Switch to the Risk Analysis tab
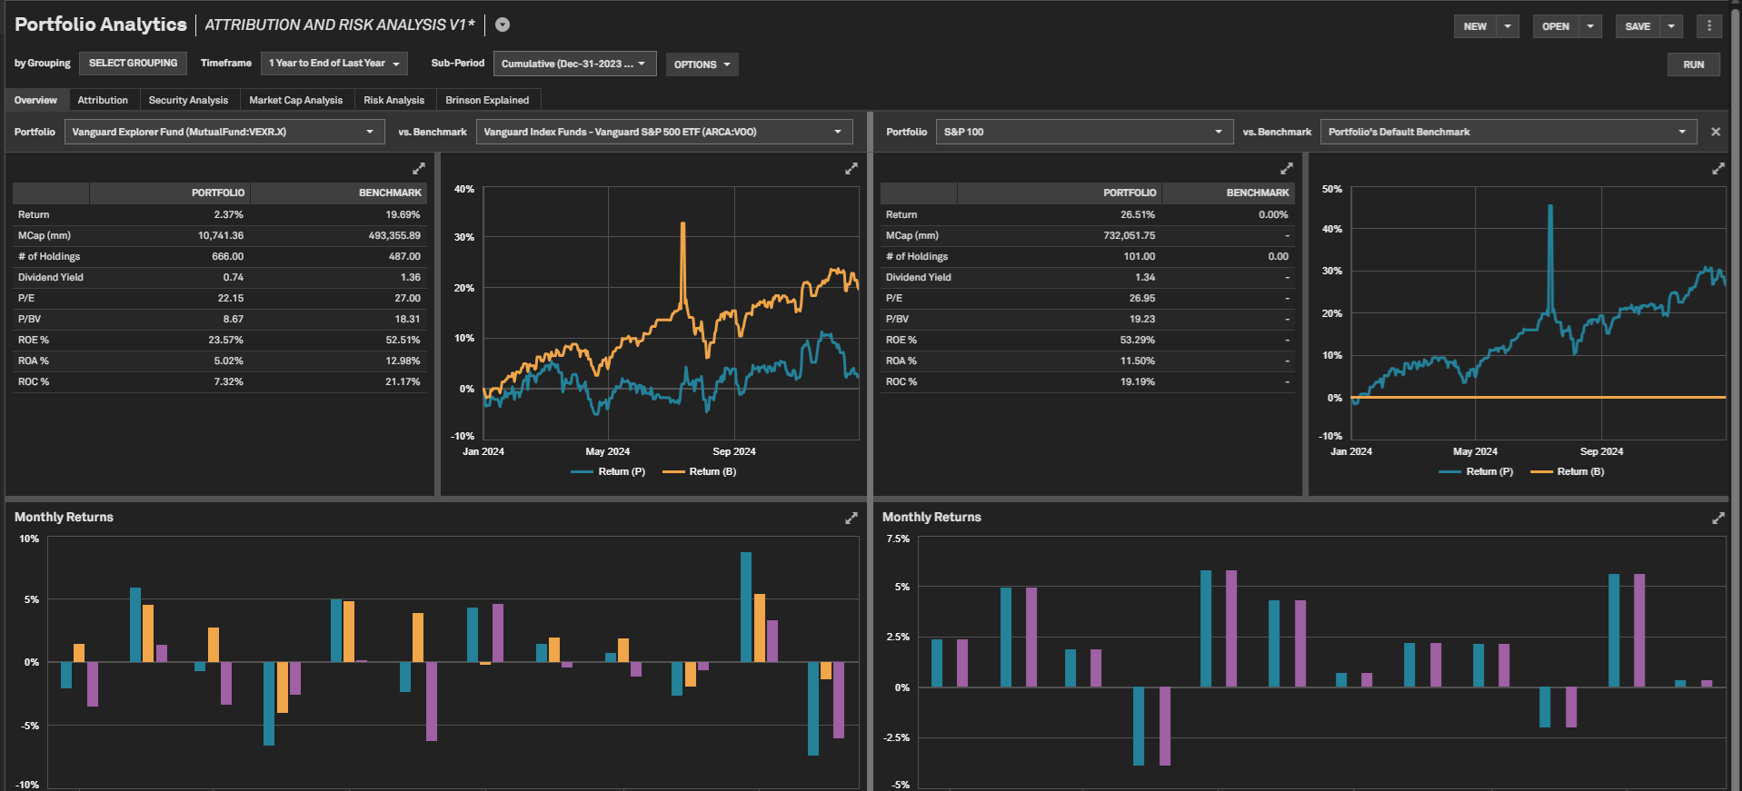This screenshot has width=1742, height=791. pos(393,100)
